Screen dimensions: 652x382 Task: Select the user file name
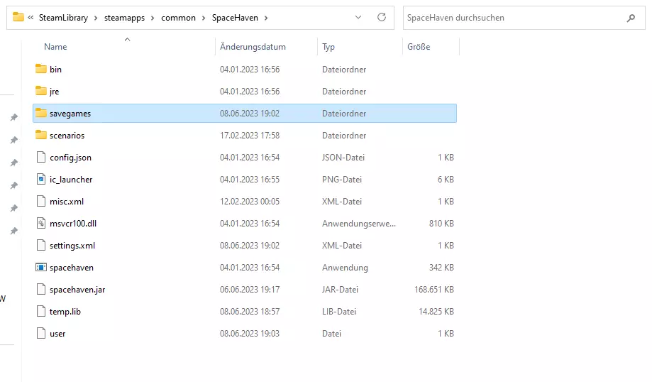[x=57, y=334]
